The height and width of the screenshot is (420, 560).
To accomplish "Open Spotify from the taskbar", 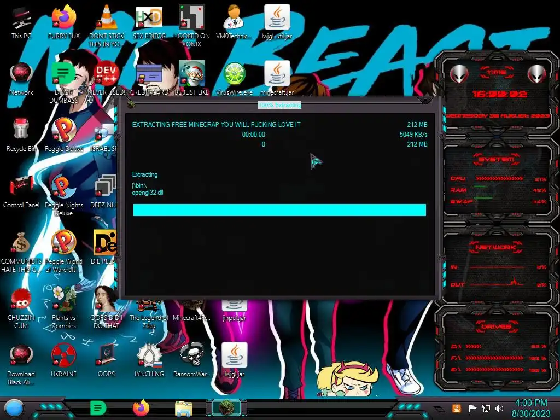I will 98,408.
